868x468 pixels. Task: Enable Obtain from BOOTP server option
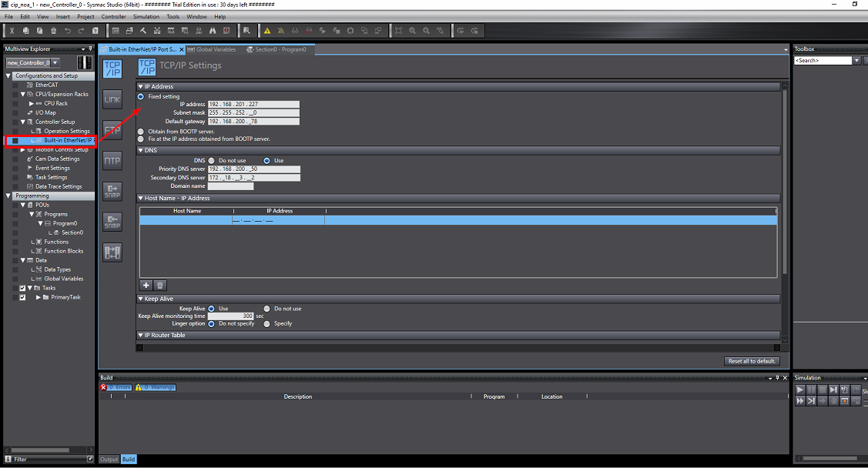pyautogui.click(x=140, y=131)
